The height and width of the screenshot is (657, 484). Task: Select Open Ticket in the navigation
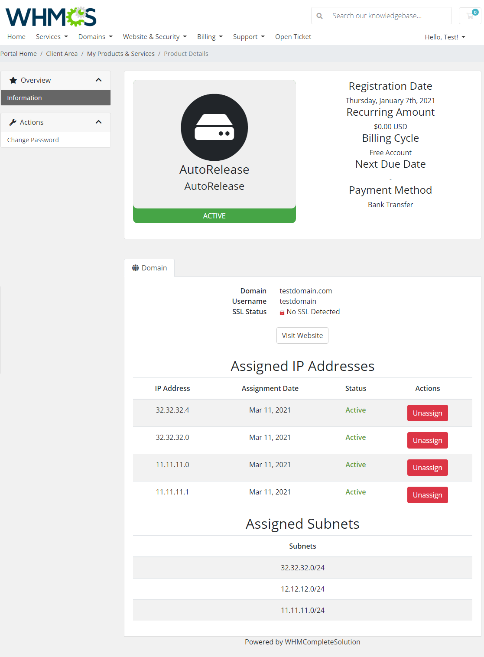click(x=293, y=37)
